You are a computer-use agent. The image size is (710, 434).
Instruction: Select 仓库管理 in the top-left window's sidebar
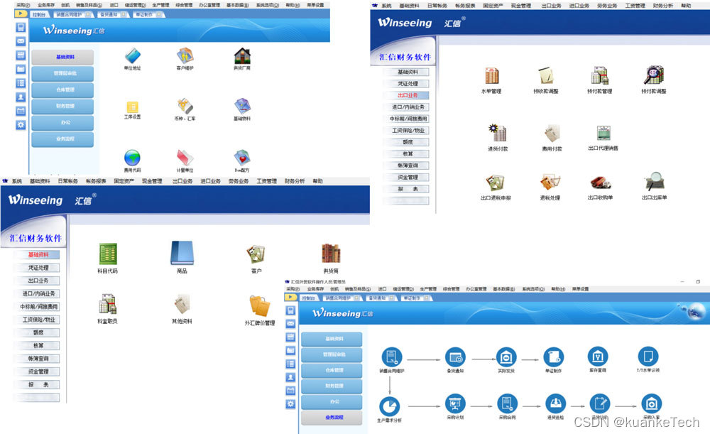click(x=63, y=89)
